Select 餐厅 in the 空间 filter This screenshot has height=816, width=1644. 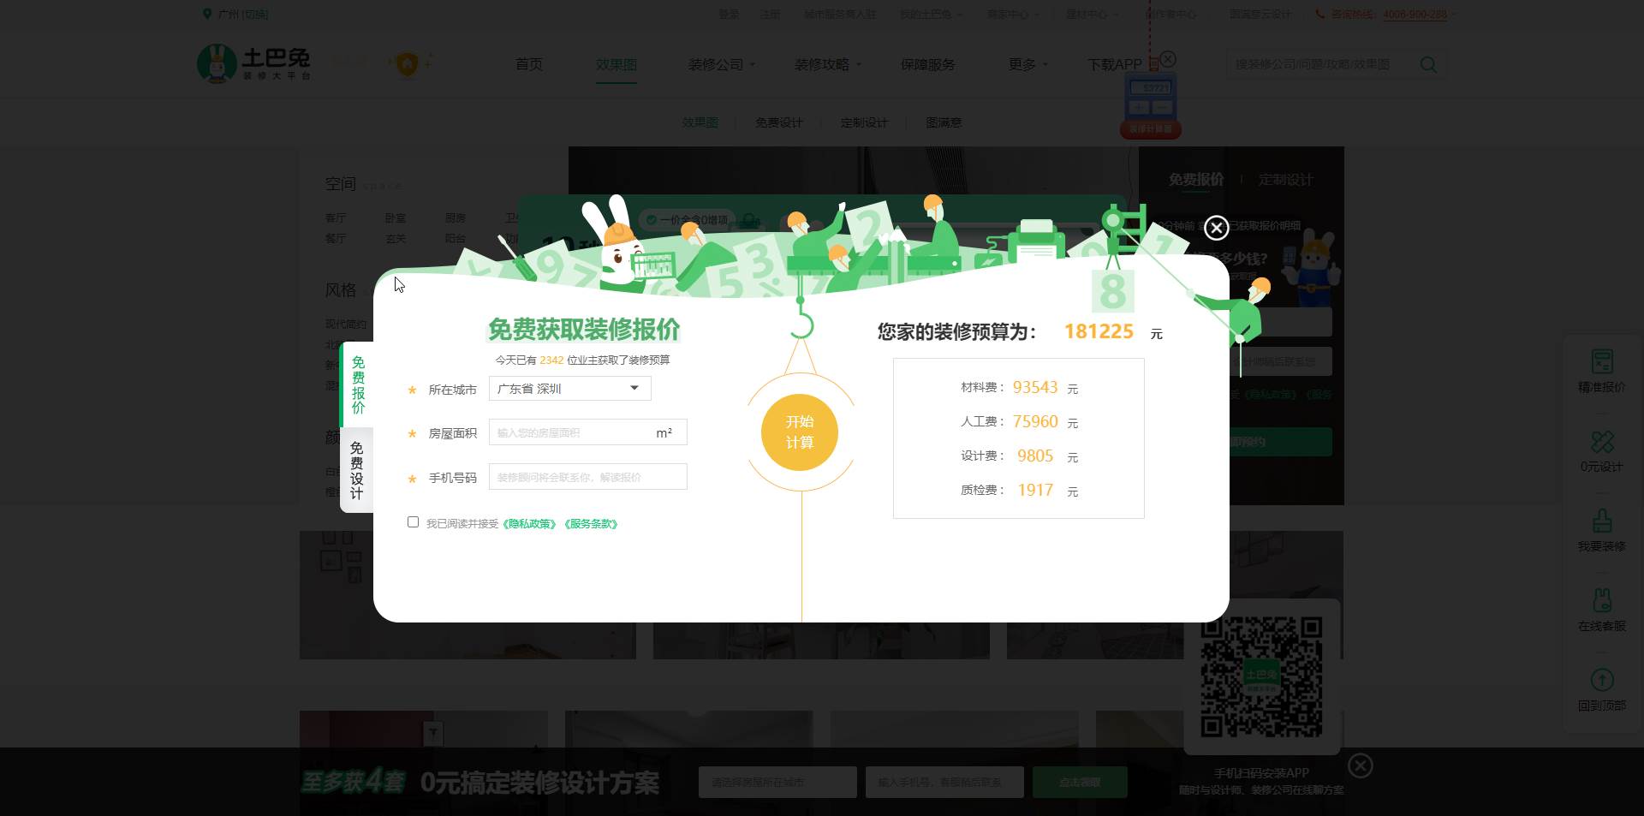point(336,239)
